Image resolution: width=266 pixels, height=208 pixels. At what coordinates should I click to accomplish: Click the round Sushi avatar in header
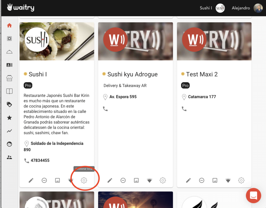(x=220, y=8)
